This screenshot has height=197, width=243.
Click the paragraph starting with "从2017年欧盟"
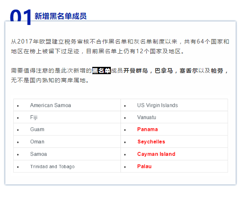[120, 47]
